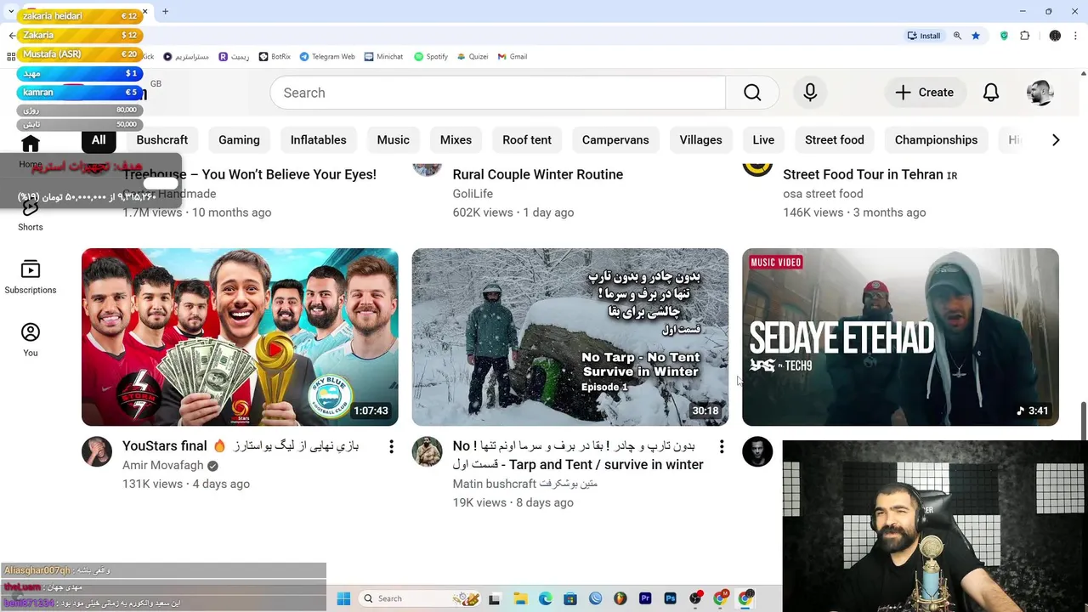Open Subscriptions in sidebar

31,277
